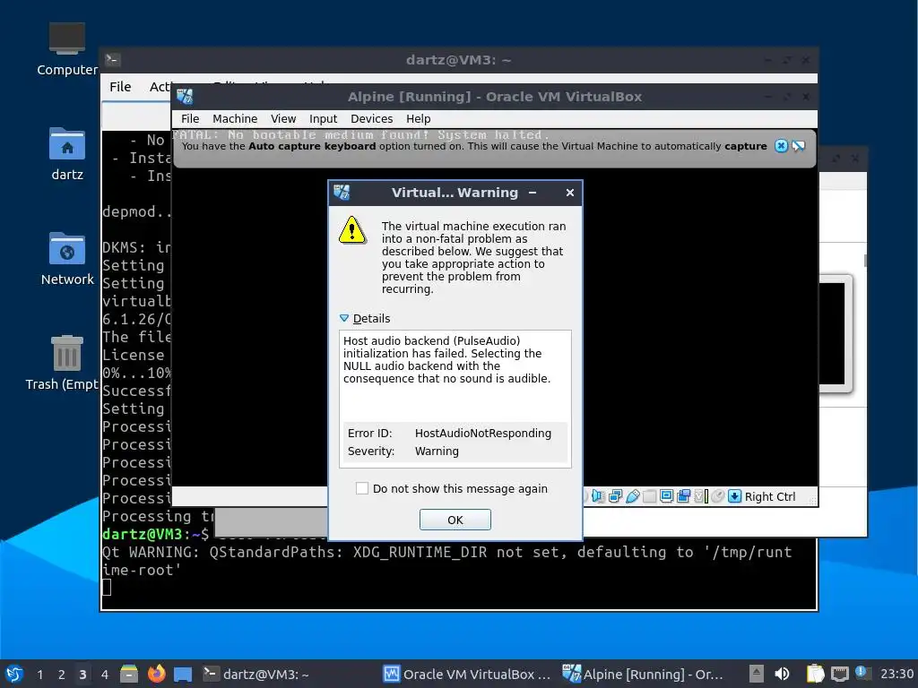Switch to workspace 2 in pager
Screen dimensions: 918x688
click(61, 675)
